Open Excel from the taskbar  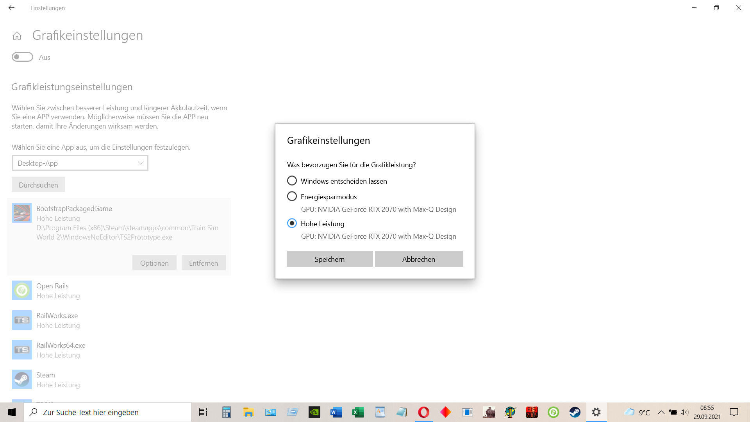click(358, 412)
